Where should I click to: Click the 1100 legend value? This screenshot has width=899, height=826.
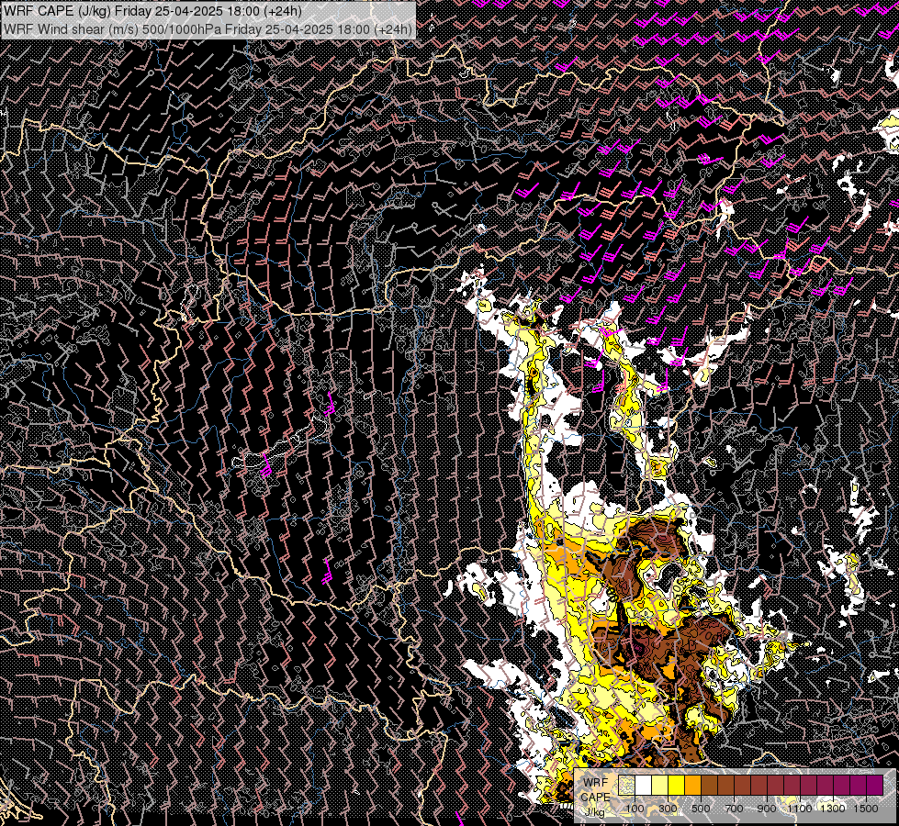(x=800, y=809)
